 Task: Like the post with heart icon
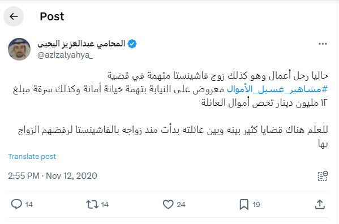pos(168,204)
